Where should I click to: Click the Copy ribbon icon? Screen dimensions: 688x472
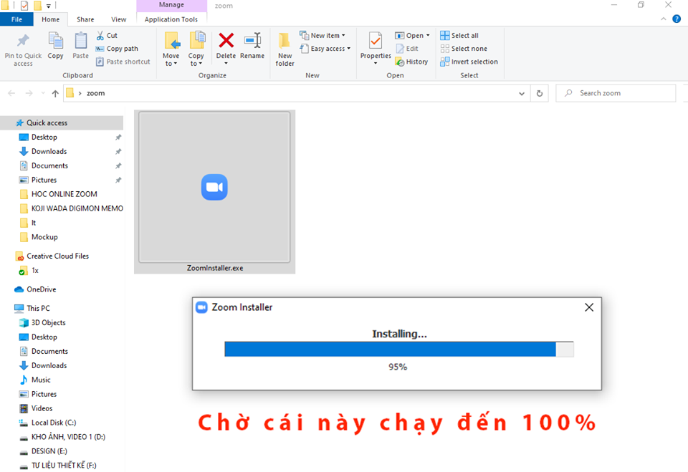[55, 41]
